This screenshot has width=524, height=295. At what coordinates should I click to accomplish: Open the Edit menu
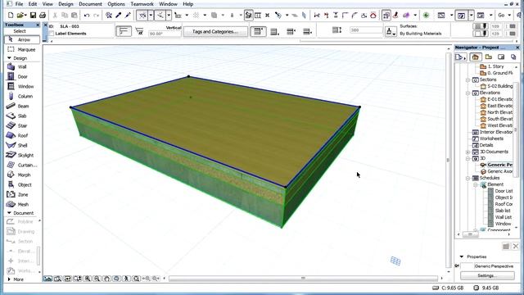coord(33,4)
